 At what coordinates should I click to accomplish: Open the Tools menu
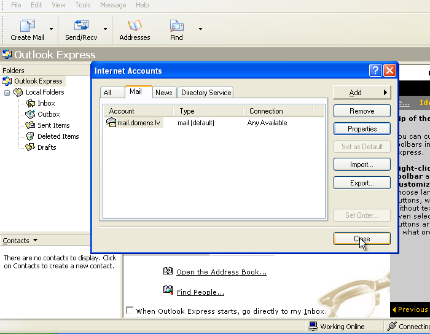tap(82, 5)
